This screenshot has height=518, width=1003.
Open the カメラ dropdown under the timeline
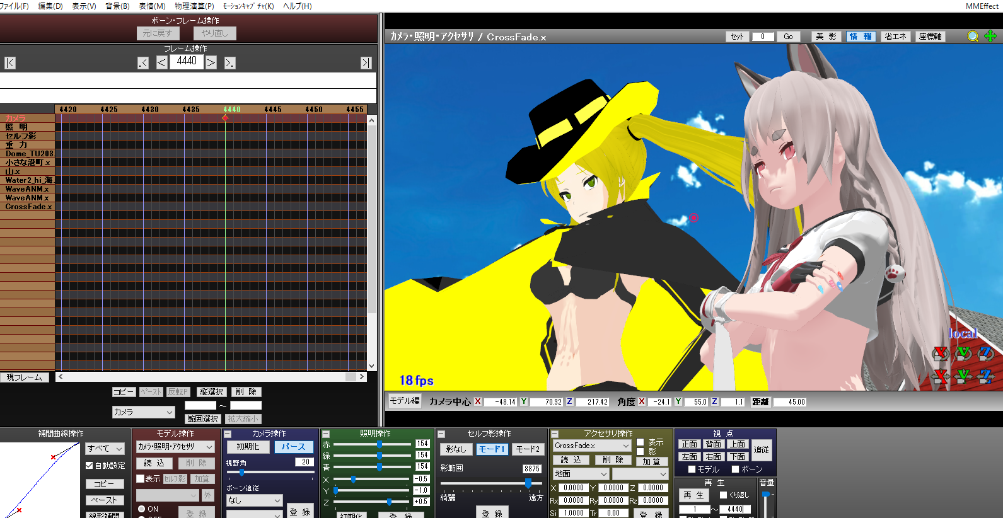(143, 412)
